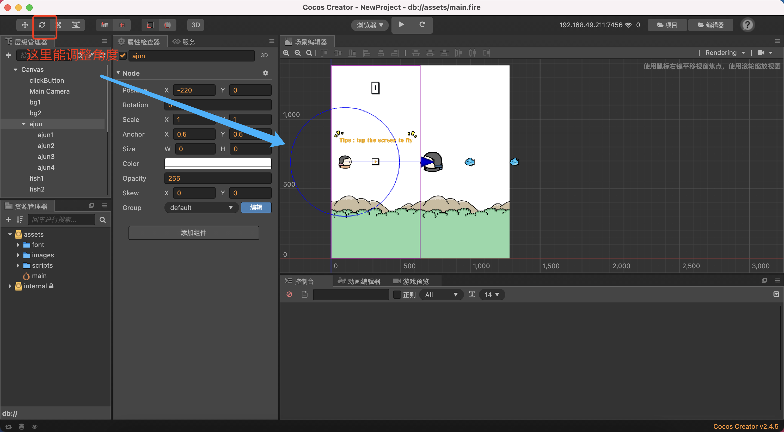Open the scene camera dropdown
This screenshot has height=432, width=784.
point(765,53)
